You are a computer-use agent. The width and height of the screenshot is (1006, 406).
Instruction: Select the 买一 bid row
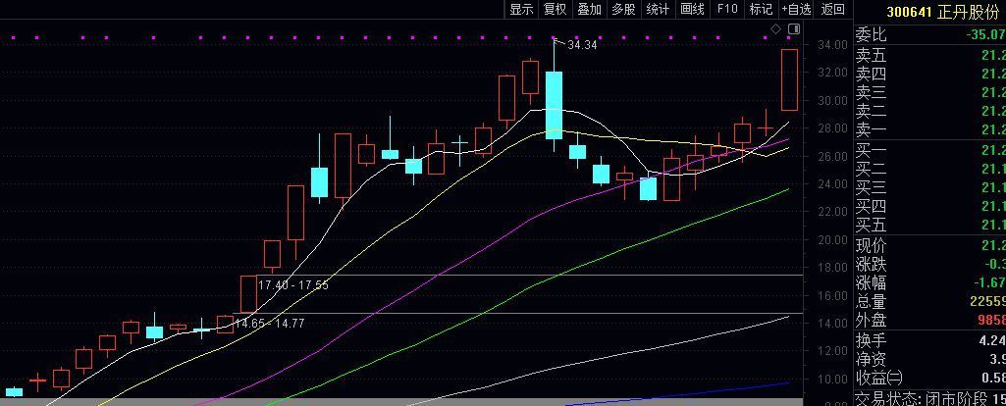point(929,151)
